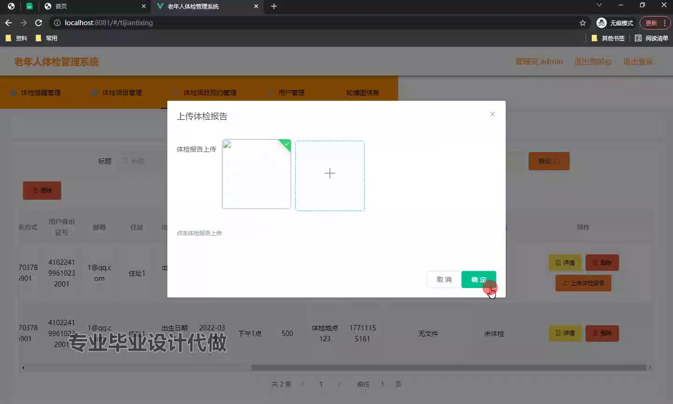The image size is (673, 404).
Task: Click the 确定 confirm button
Action: pyautogui.click(x=478, y=280)
